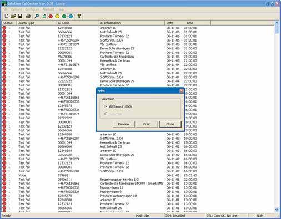
Task: Select ID code '08906911'
Action: 64,179
